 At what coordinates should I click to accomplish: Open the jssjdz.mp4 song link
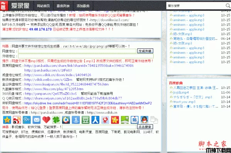(x=181, y=92)
